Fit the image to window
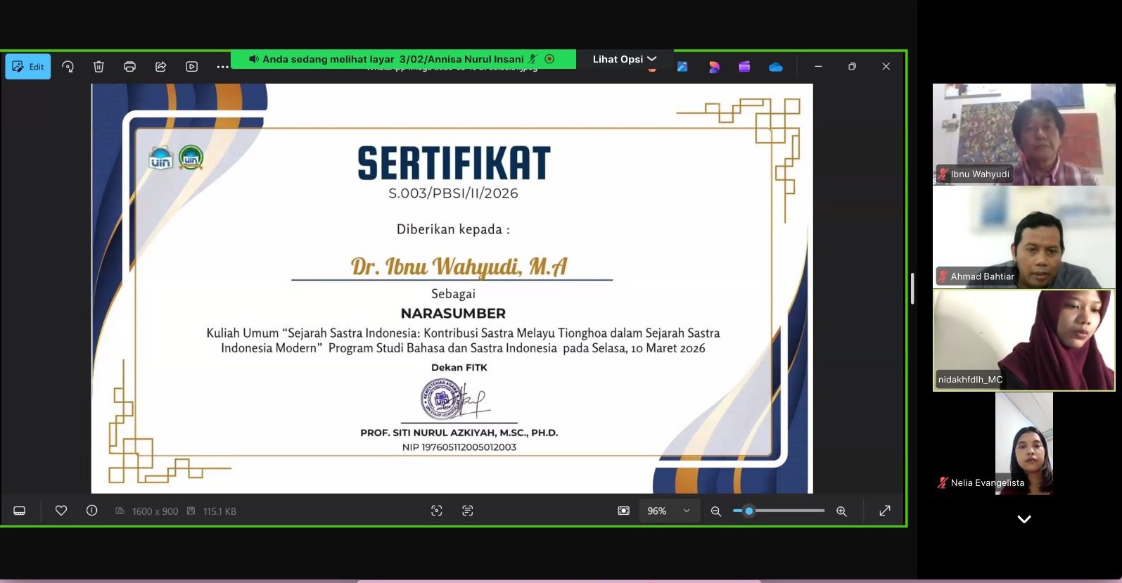This screenshot has width=1122, height=583. (x=623, y=511)
